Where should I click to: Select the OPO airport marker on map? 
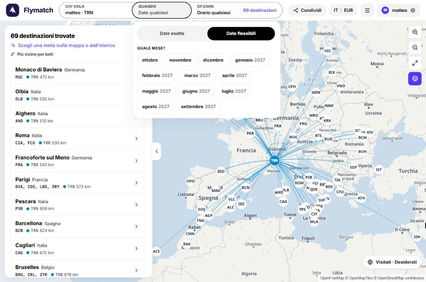click(190, 181)
